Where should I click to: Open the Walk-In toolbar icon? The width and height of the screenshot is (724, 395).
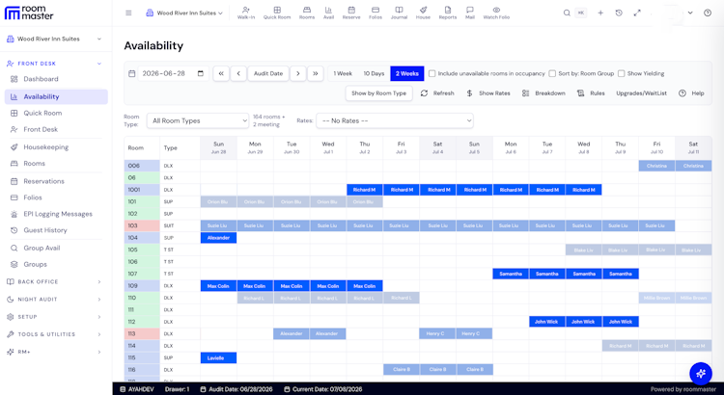246,13
